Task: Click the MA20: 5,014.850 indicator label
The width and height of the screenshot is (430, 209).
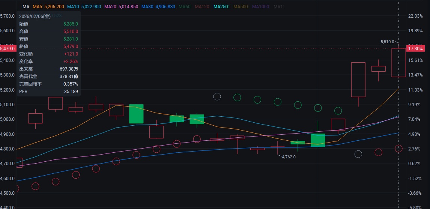Action: (122, 7)
